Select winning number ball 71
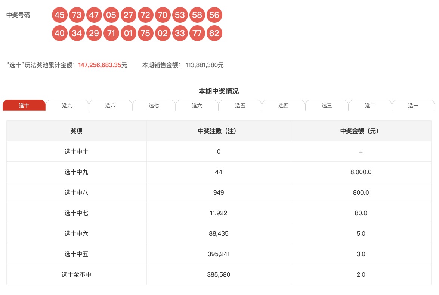The width and height of the screenshot is (439, 295). (111, 34)
